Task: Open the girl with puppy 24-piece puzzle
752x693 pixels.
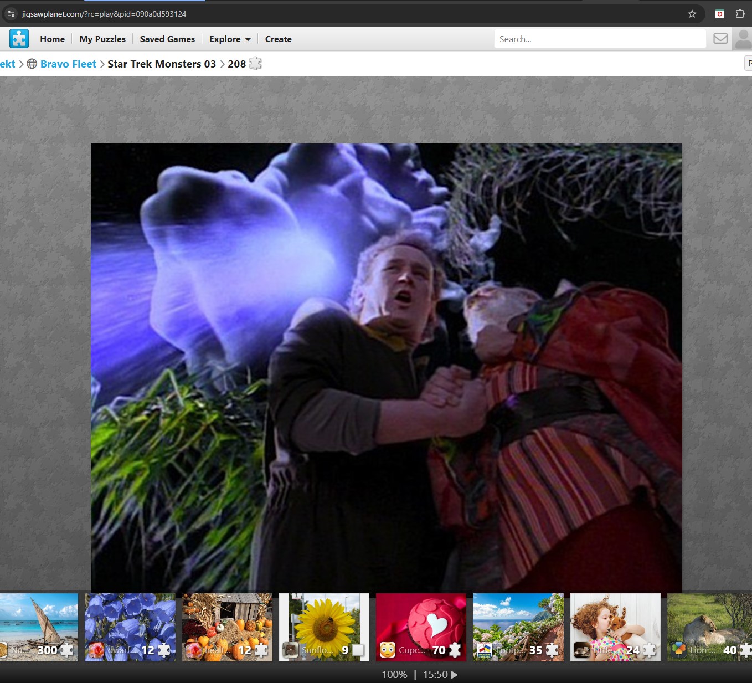Action: click(x=615, y=627)
